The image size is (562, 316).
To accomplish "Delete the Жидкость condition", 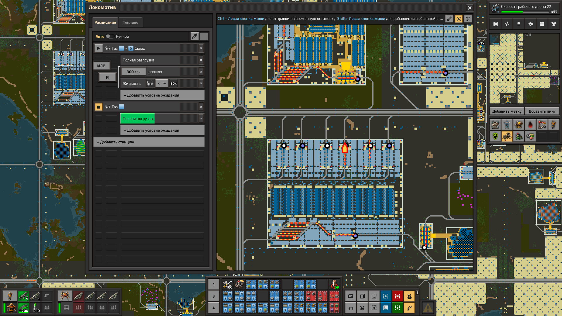I will tap(201, 83).
